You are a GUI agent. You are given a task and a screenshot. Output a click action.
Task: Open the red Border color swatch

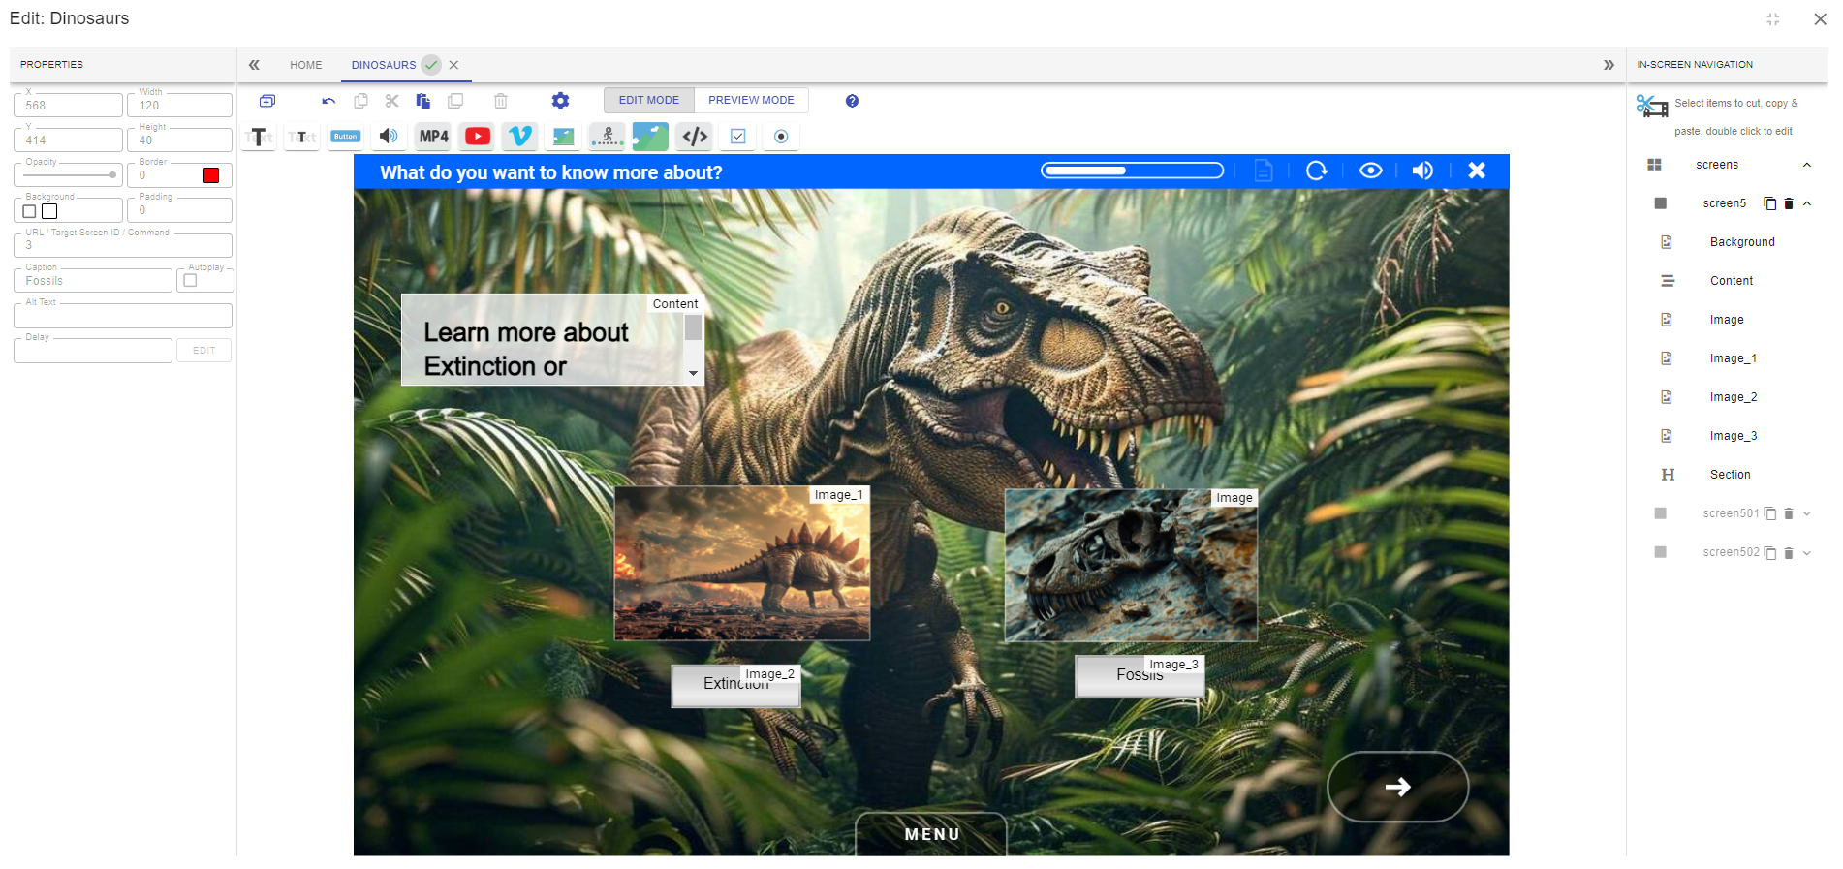[x=211, y=175]
